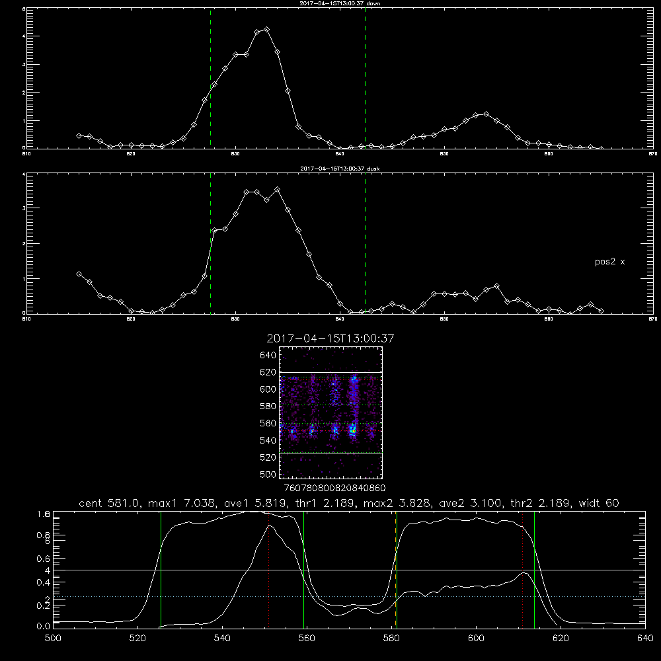This screenshot has width=661, height=661.
Task: Click the timestamp title above the spectrogram image
Action: (330, 338)
